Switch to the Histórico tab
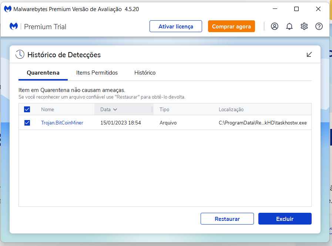The image size is (332, 246). point(145,73)
